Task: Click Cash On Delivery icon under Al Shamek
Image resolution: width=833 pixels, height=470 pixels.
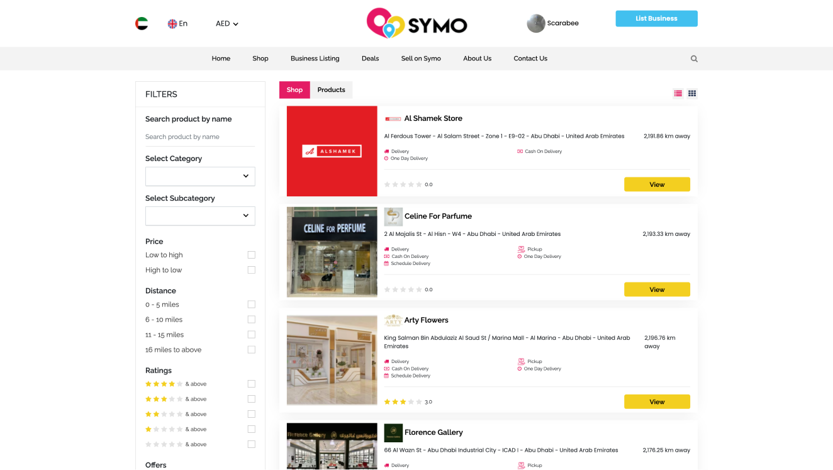Action: point(520,152)
